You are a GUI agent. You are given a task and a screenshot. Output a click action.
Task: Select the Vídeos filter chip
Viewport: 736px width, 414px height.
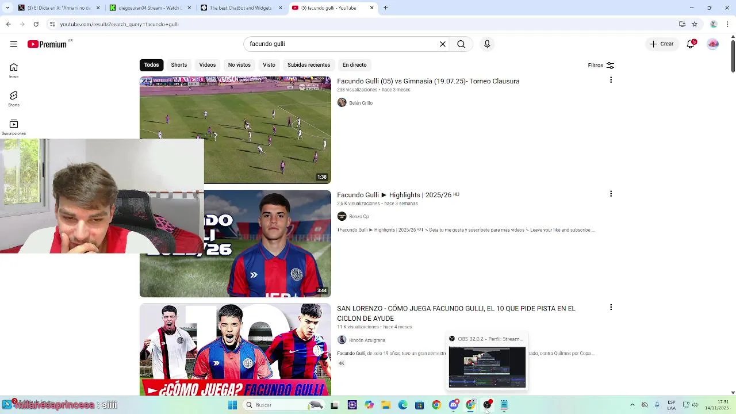pos(208,65)
